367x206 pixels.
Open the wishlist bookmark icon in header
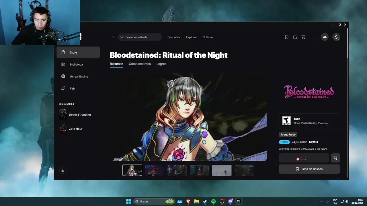pyautogui.click(x=286, y=37)
